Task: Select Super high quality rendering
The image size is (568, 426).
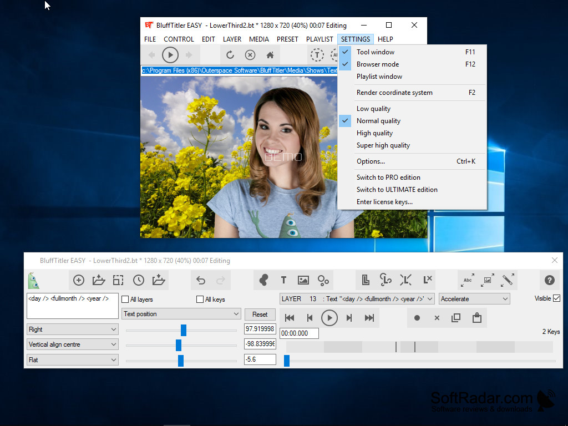Action: pyautogui.click(x=412, y=146)
